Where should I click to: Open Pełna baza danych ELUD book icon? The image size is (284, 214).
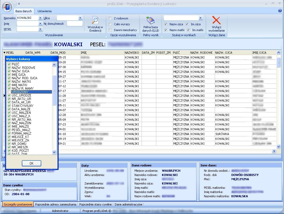click(x=150, y=20)
